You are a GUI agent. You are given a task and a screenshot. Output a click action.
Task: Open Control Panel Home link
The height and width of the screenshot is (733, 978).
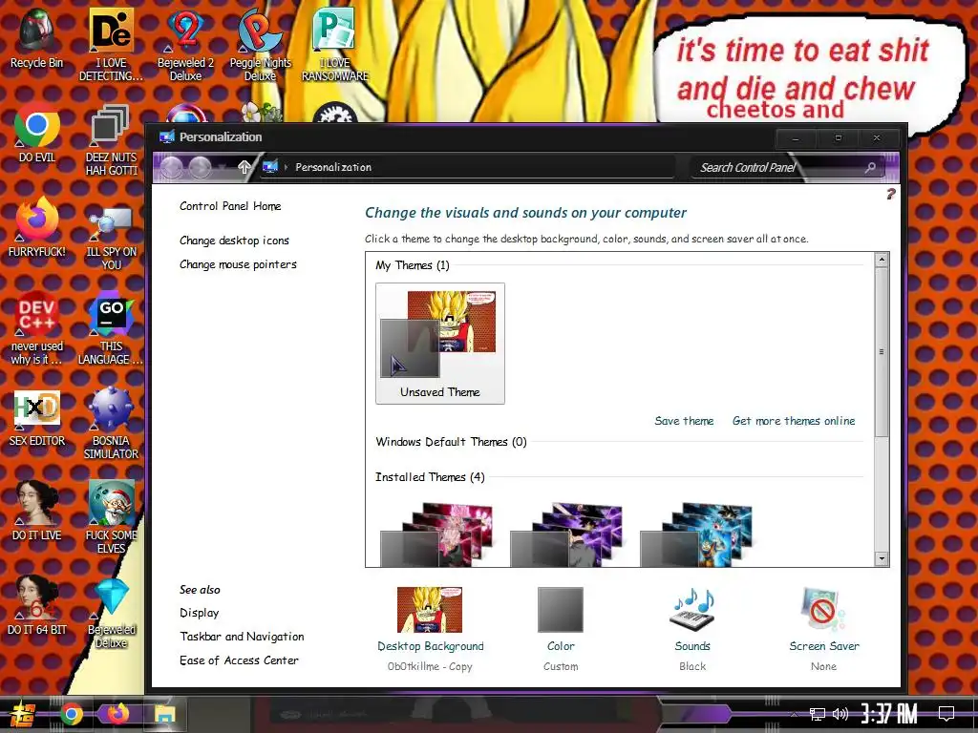point(230,206)
